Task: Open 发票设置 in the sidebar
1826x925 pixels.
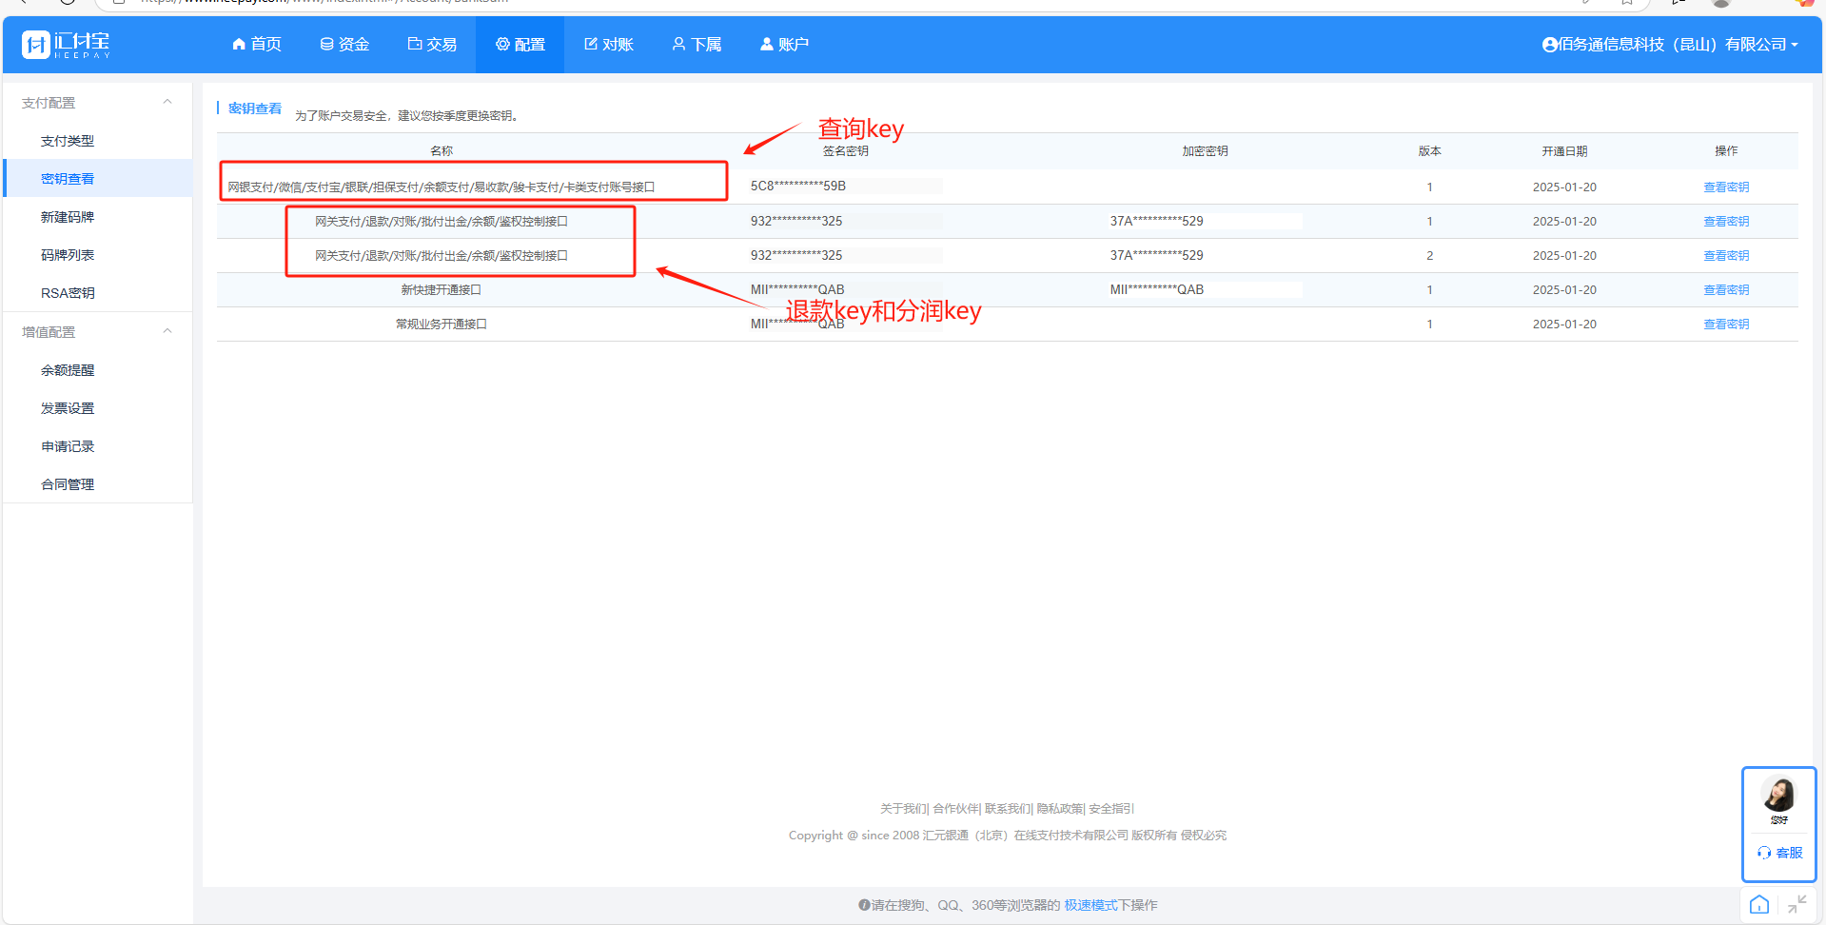Action: click(68, 408)
